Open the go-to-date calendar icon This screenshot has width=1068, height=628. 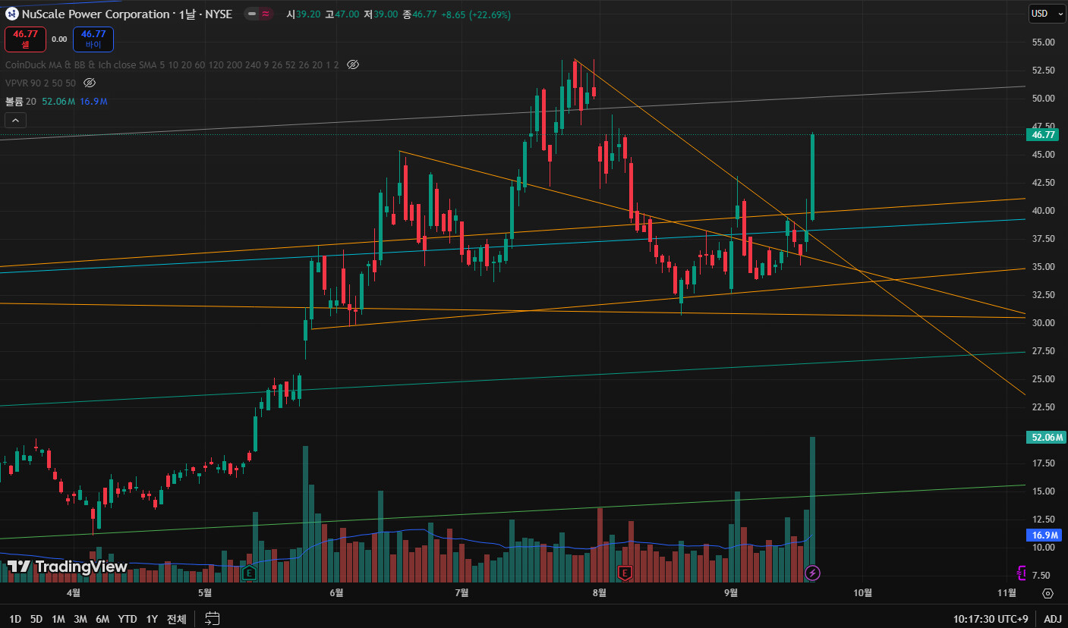[x=213, y=619]
